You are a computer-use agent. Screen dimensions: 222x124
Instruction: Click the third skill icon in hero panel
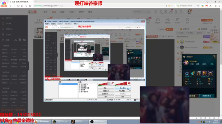[198, 73]
